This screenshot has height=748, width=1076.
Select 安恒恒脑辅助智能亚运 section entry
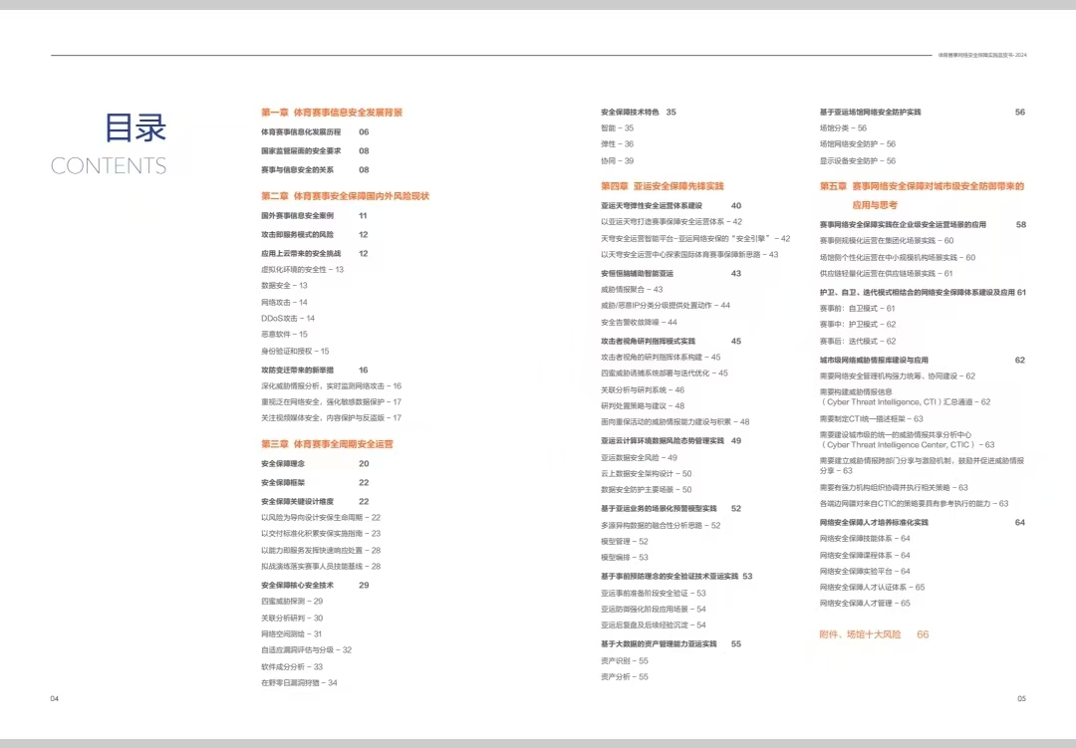click(637, 273)
